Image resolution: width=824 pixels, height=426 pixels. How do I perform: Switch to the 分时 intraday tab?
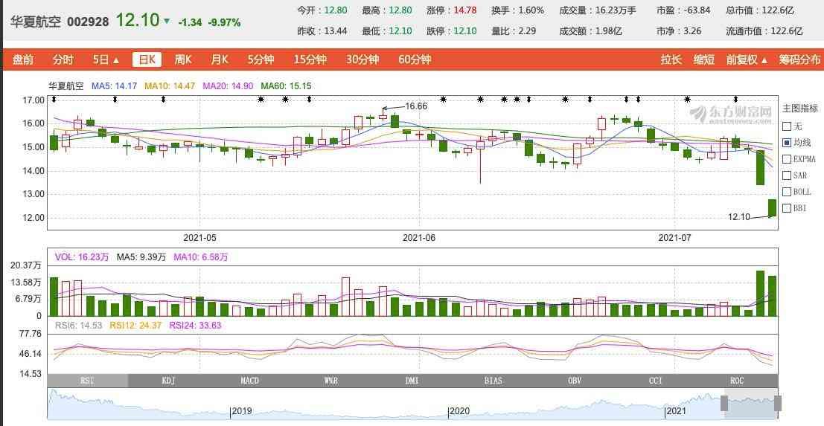(63, 59)
